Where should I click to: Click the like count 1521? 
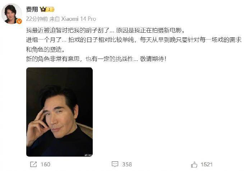tap(207, 165)
